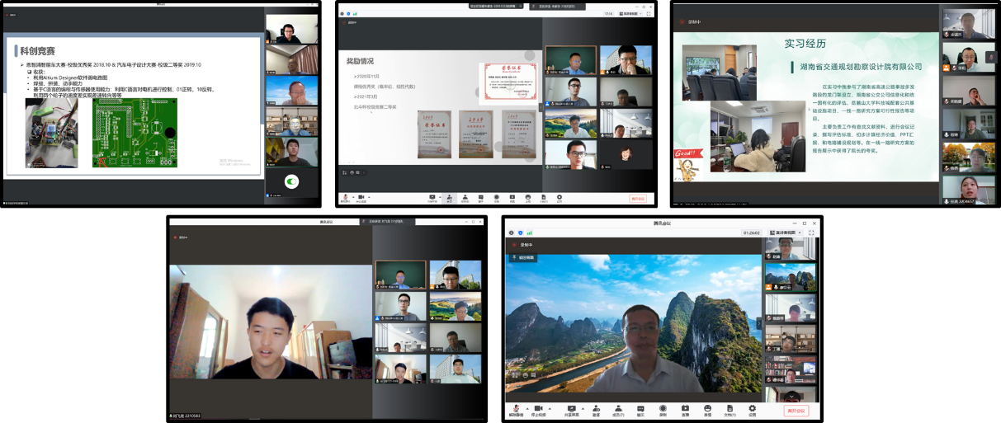Expand audio options arrow beside 解除静音
Screen dimensions: 1001x423
tap(527, 408)
